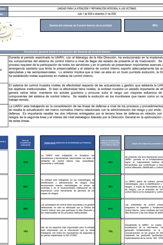Select the paragraph starting 'El sistema de control muestra niveles'

tap(86, 93)
